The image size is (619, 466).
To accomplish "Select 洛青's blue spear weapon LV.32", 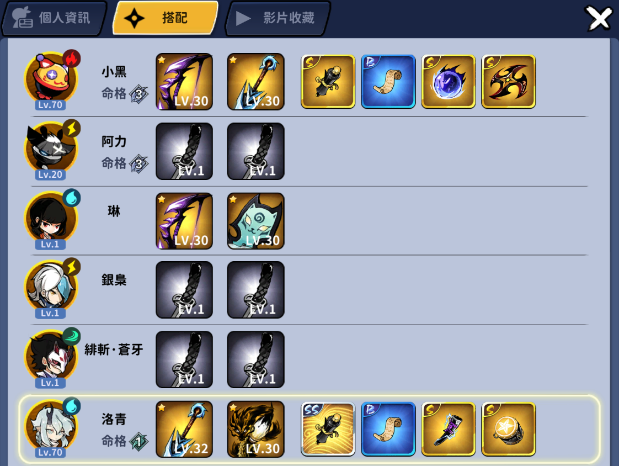I will [x=184, y=429].
